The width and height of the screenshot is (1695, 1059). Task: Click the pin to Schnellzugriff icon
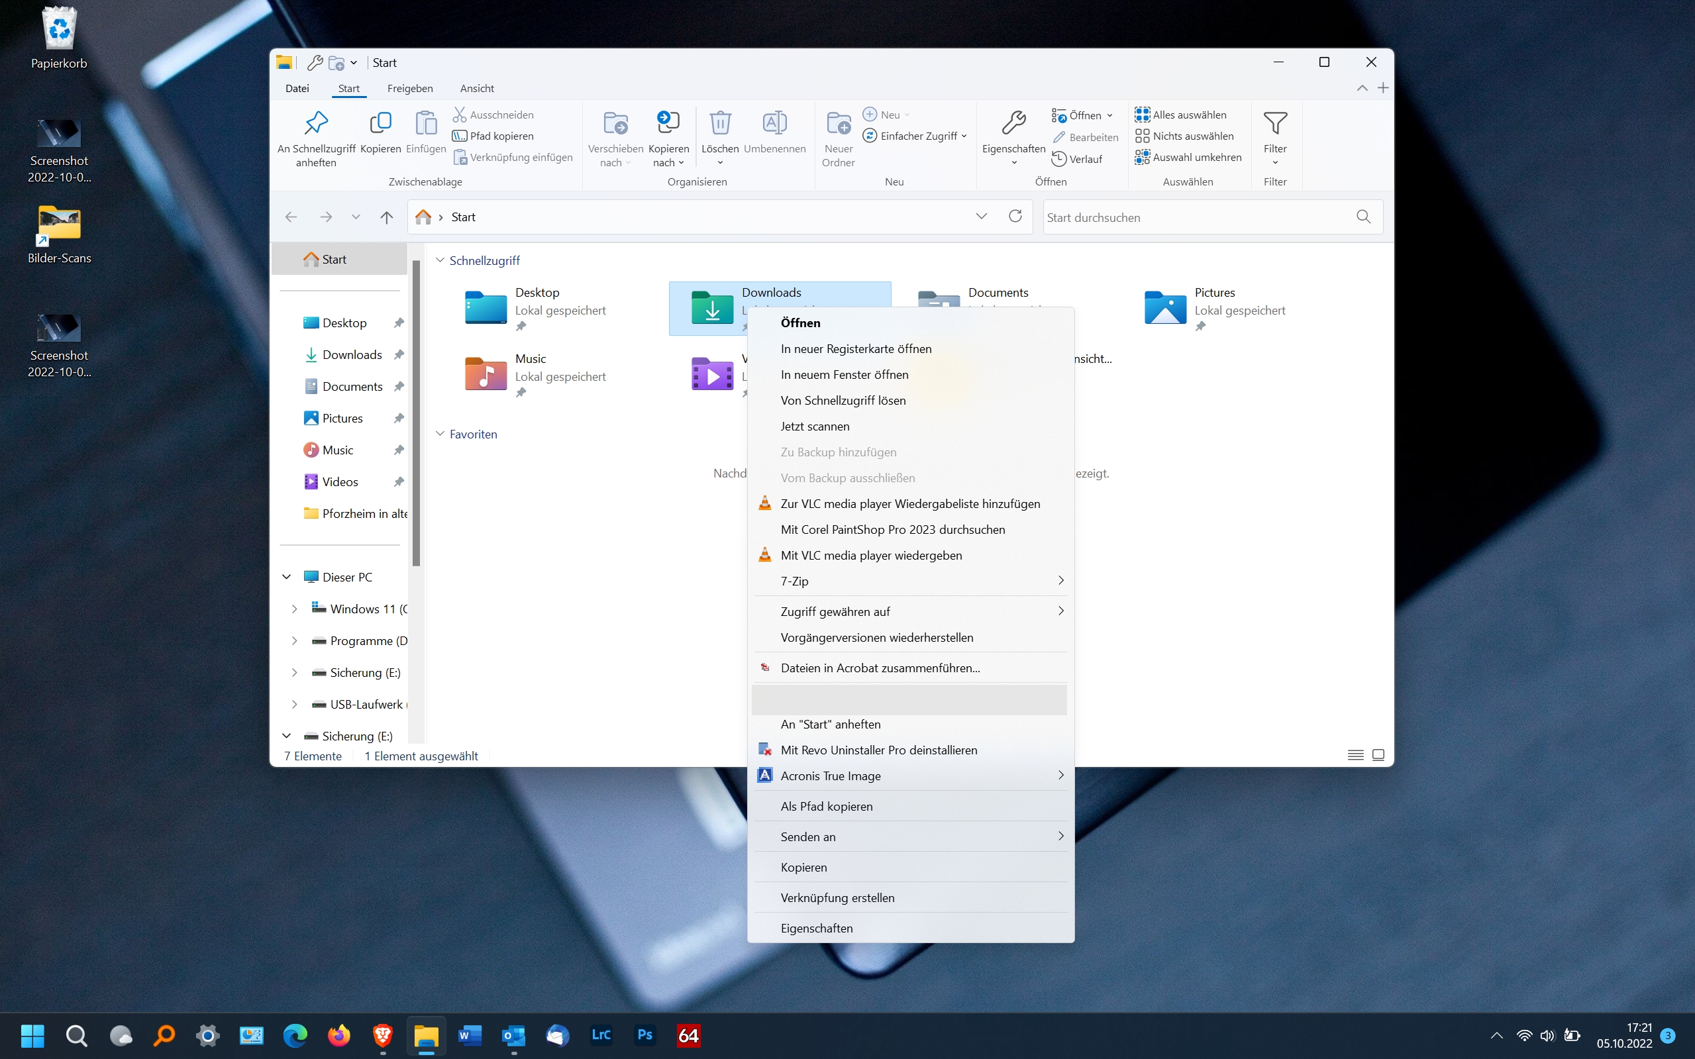pyautogui.click(x=316, y=125)
